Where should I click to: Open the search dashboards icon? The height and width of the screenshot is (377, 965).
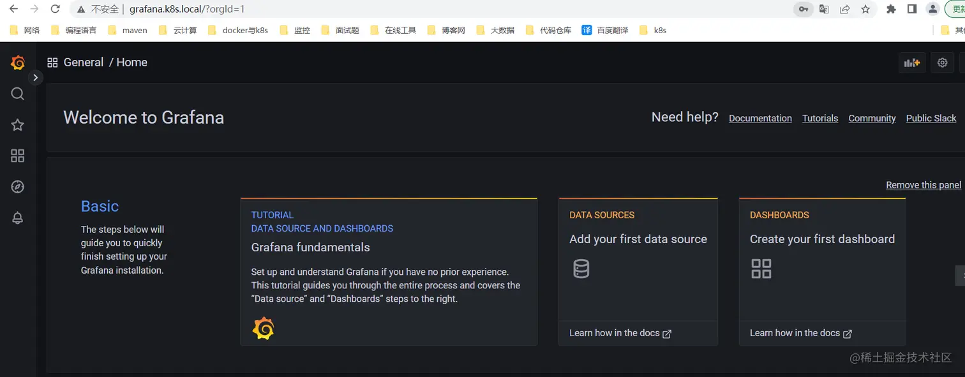(18, 94)
